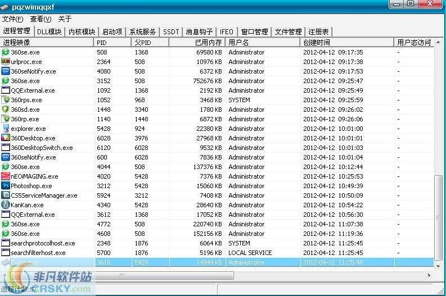Switch to the 文件管理 tab

[x=288, y=32]
